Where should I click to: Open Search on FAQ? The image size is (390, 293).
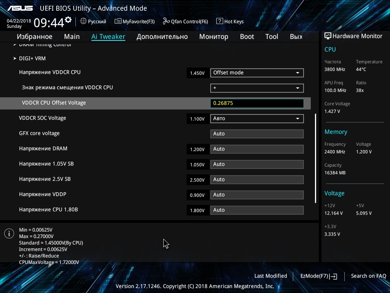pos(368,276)
